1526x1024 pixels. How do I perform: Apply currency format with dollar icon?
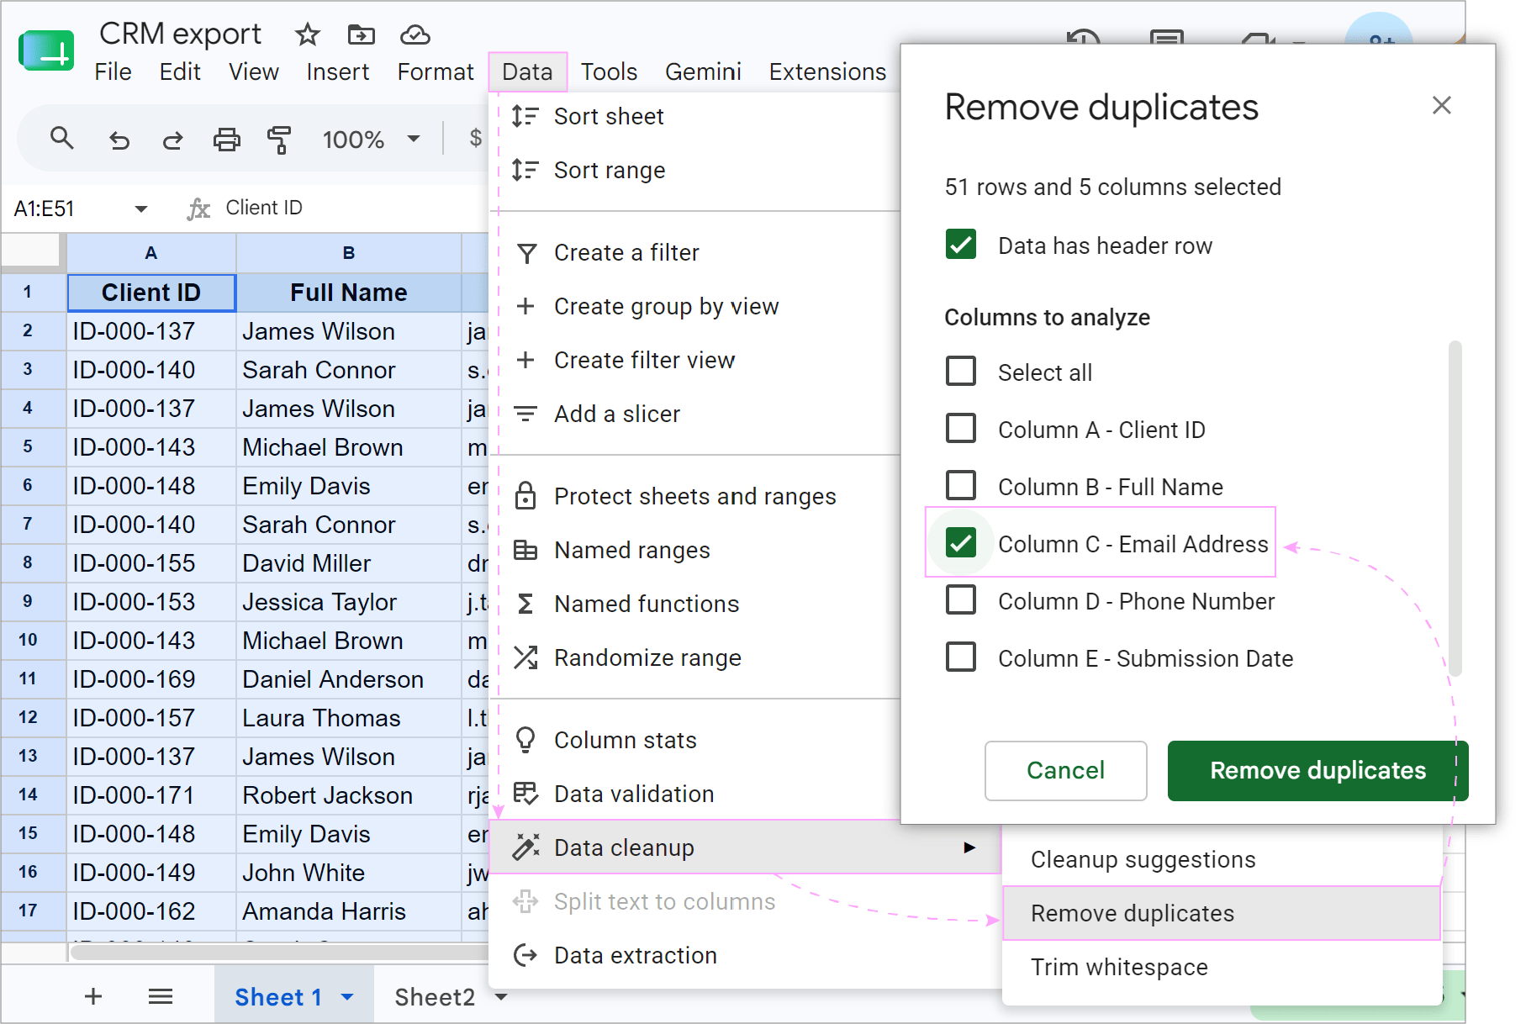tap(475, 138)
